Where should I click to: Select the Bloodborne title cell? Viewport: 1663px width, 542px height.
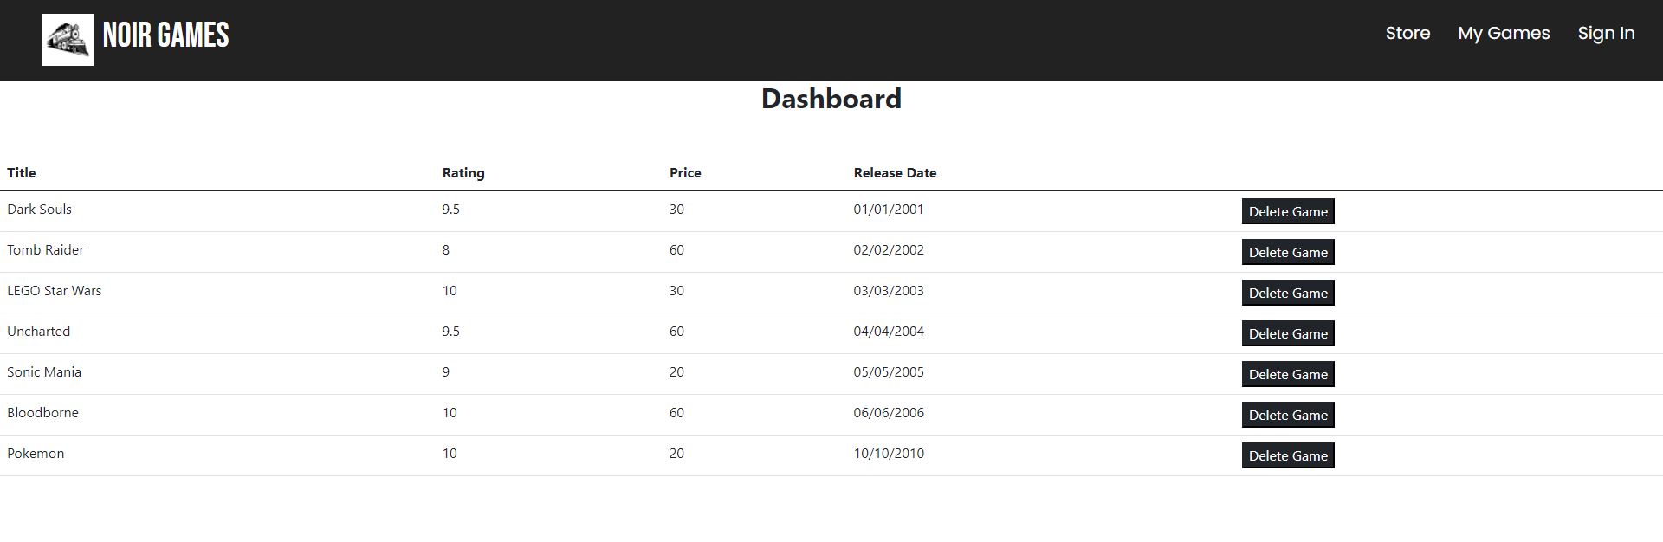tap(42, 412)
